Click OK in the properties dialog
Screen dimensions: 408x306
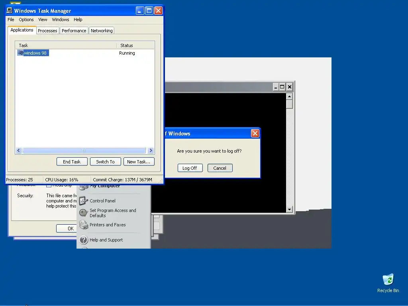(x=67, y=228)
